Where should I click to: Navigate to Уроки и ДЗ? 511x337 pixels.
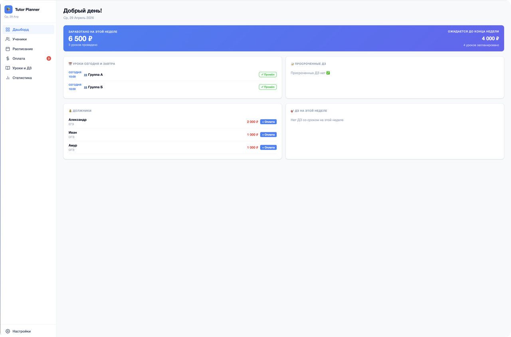[x=28, y=68]
